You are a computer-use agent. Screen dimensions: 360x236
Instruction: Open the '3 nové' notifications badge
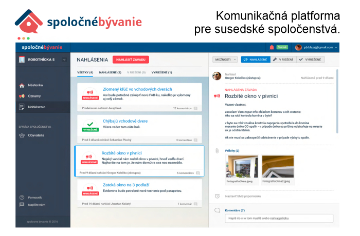coord(282,47)
